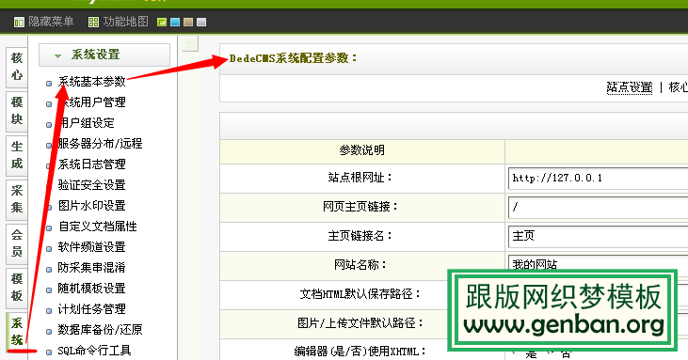Choose the gray skin color swatch
This screenshot has height=360, width=688.
click(201, 22)
